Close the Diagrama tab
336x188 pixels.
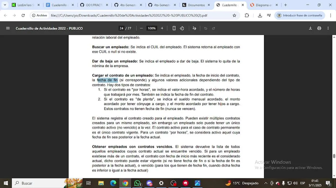pyautogui.click(x=277, y=5)
